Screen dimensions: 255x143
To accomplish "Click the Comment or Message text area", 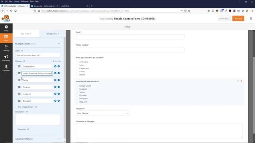I will tap(159, 131).
